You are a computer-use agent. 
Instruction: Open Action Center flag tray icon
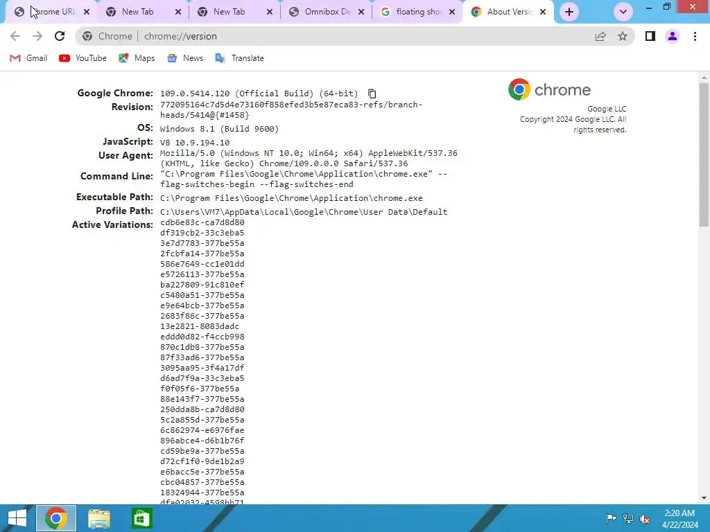[611, 518]
